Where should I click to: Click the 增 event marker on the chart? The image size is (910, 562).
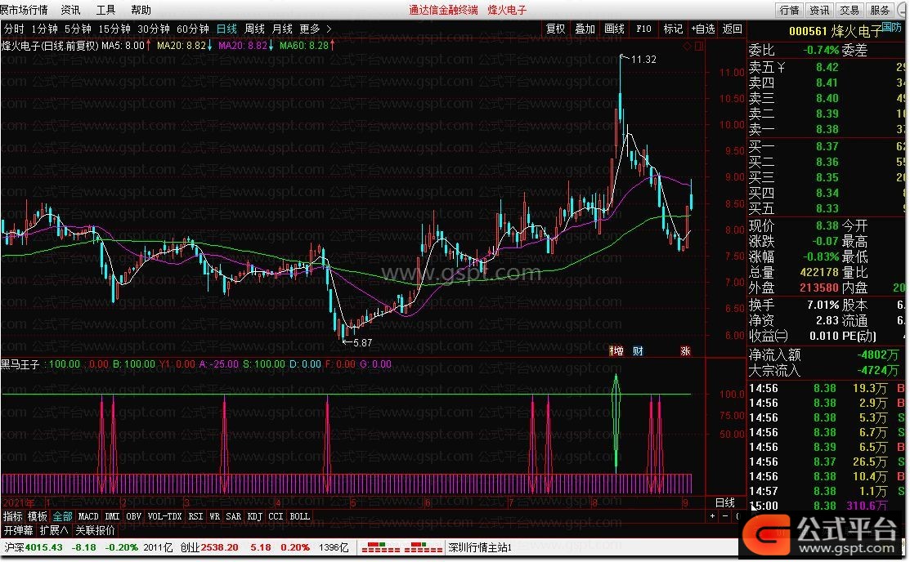pos(616,351)
